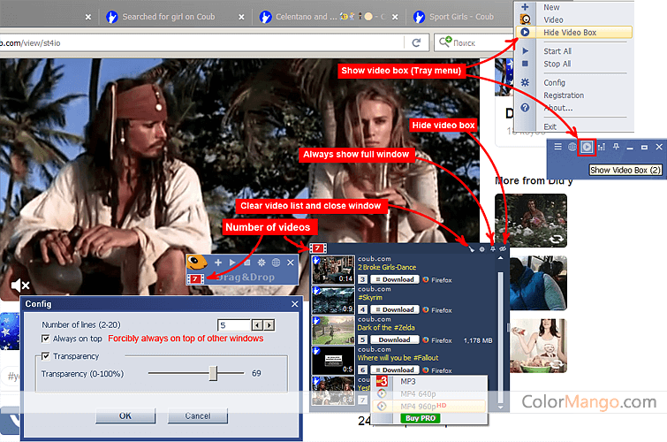Select New in tray menu

(551, 7)
